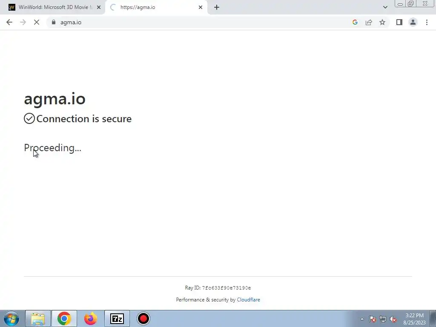
Task: Restore down the Chrome window
Action: tap(411, 4)
